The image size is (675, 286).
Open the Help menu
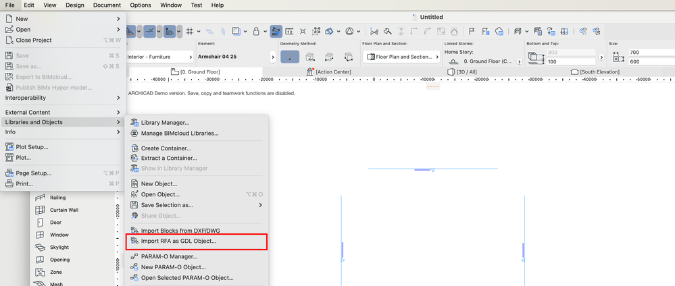pos(218,5)
